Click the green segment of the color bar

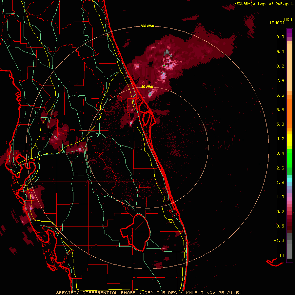[289, 158]
